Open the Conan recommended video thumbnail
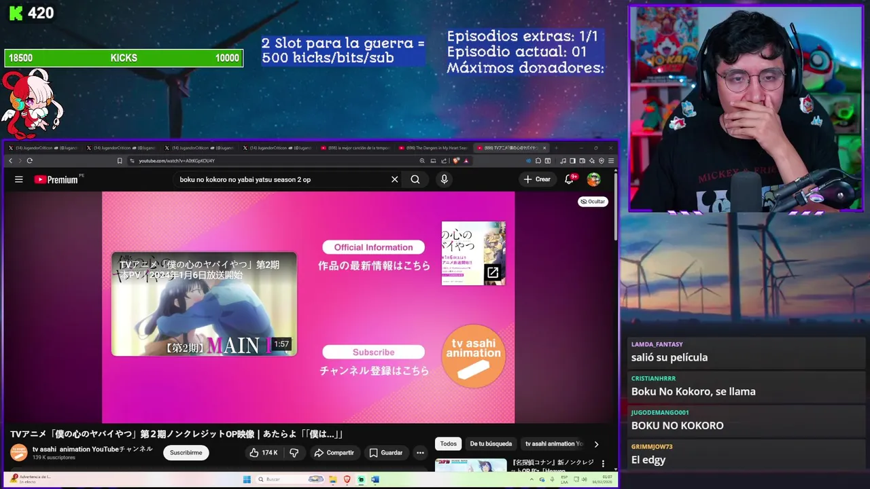870x489 pixels. (471, 465)
